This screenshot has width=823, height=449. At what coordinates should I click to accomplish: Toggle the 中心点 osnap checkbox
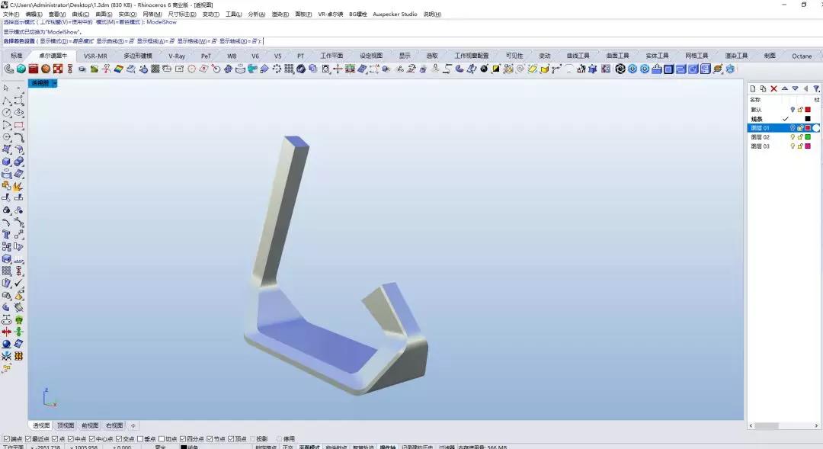coord(92,439)
